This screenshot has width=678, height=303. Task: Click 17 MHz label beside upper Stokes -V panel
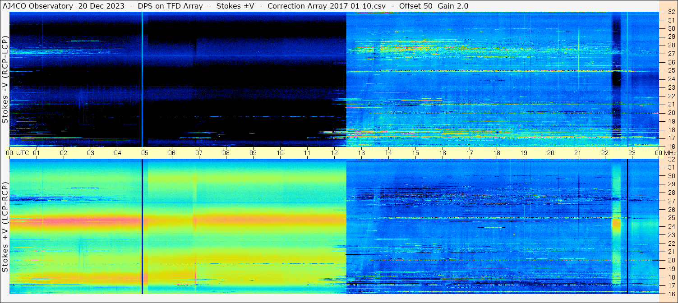671,138
